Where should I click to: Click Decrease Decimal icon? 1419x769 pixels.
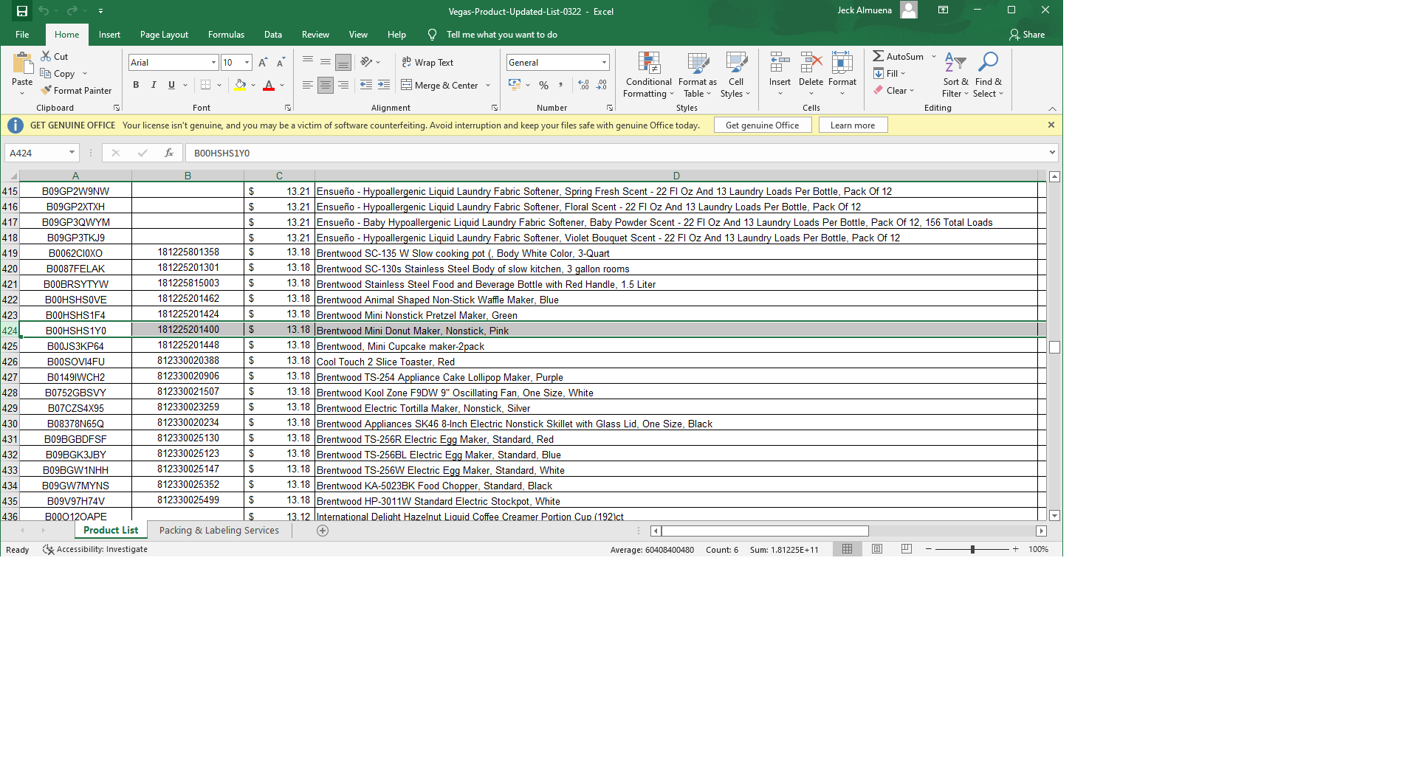pyautogui.click(x=602, y=86)
